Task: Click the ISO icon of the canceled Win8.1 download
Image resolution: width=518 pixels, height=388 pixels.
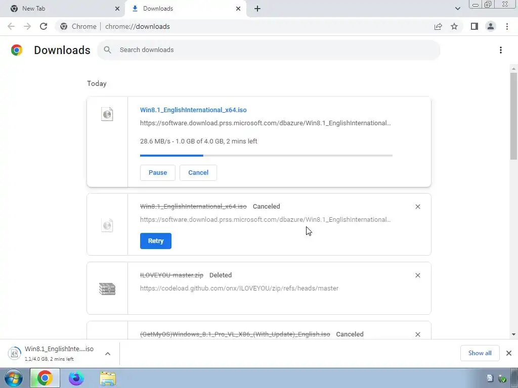Action: pyautogui.click(x=107, y=226)
